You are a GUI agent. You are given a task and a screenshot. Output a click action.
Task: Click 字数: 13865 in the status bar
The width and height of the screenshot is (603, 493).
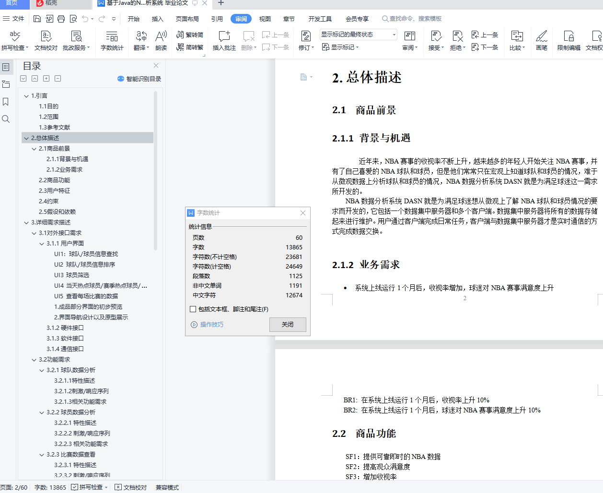50,487
